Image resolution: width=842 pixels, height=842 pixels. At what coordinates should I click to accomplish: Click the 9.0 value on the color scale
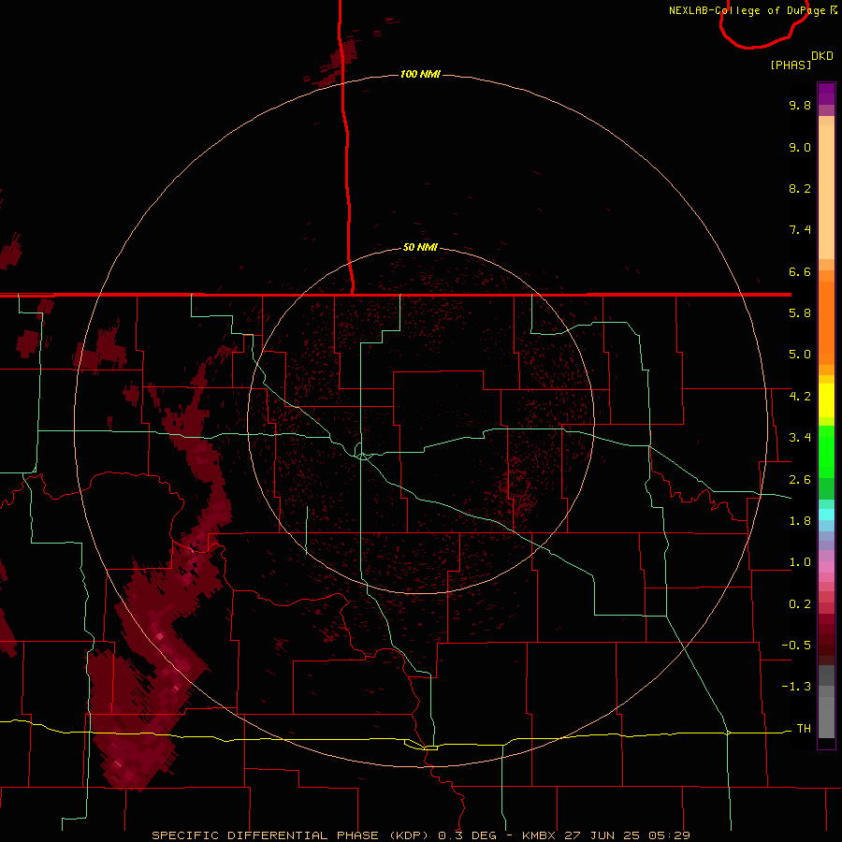click(x=800, y=147)
